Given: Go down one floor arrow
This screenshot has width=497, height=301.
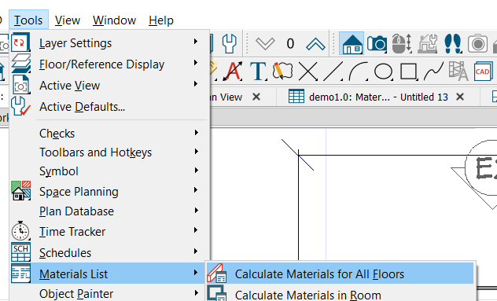Looking at the screenshot, I should pos(265,44).
